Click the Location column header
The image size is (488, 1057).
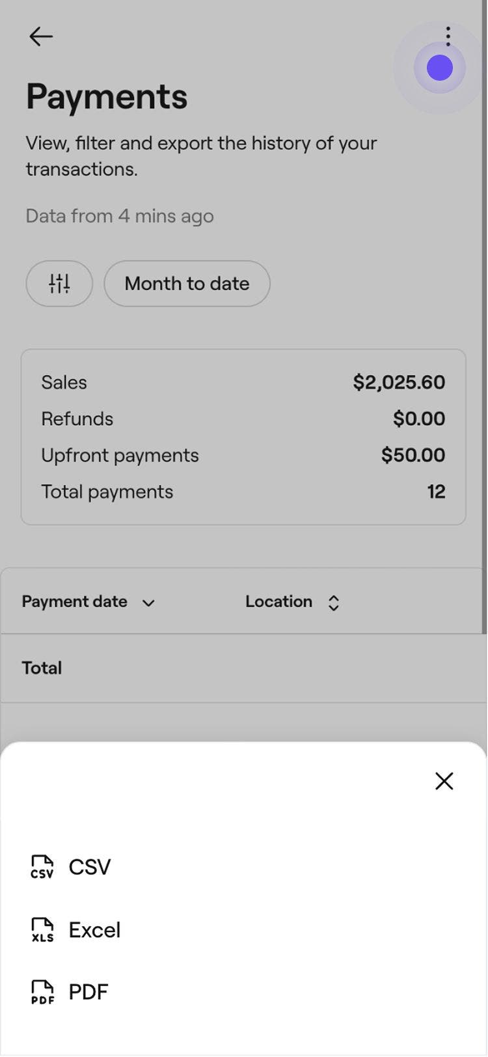[x=278, y=601]
